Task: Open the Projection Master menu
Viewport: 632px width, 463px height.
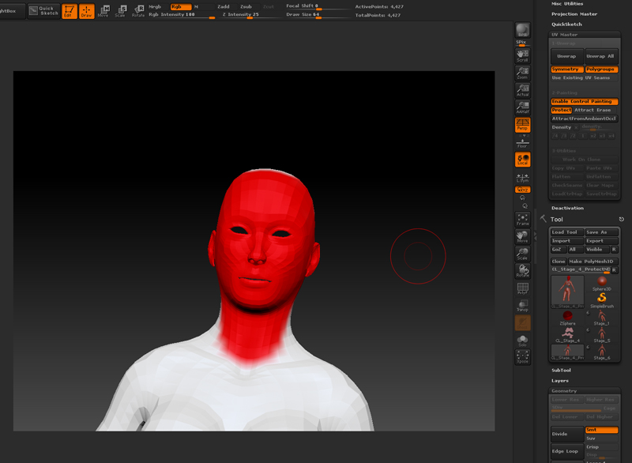Action: click(x=574, y=13)
